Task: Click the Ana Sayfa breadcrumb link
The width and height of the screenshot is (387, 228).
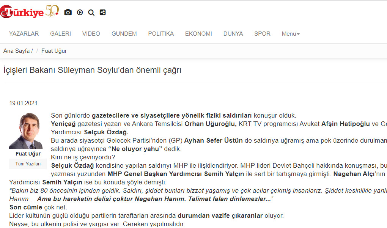Action: 16,51
